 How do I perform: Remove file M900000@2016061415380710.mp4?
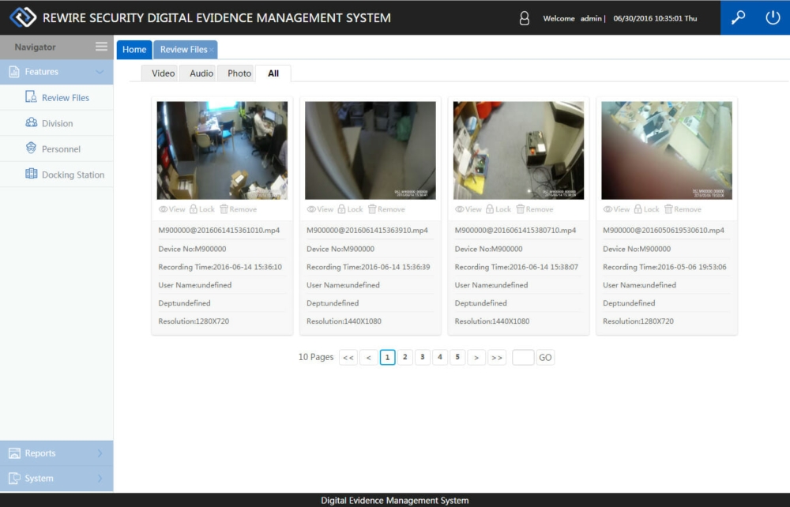(x=535, y=209)
